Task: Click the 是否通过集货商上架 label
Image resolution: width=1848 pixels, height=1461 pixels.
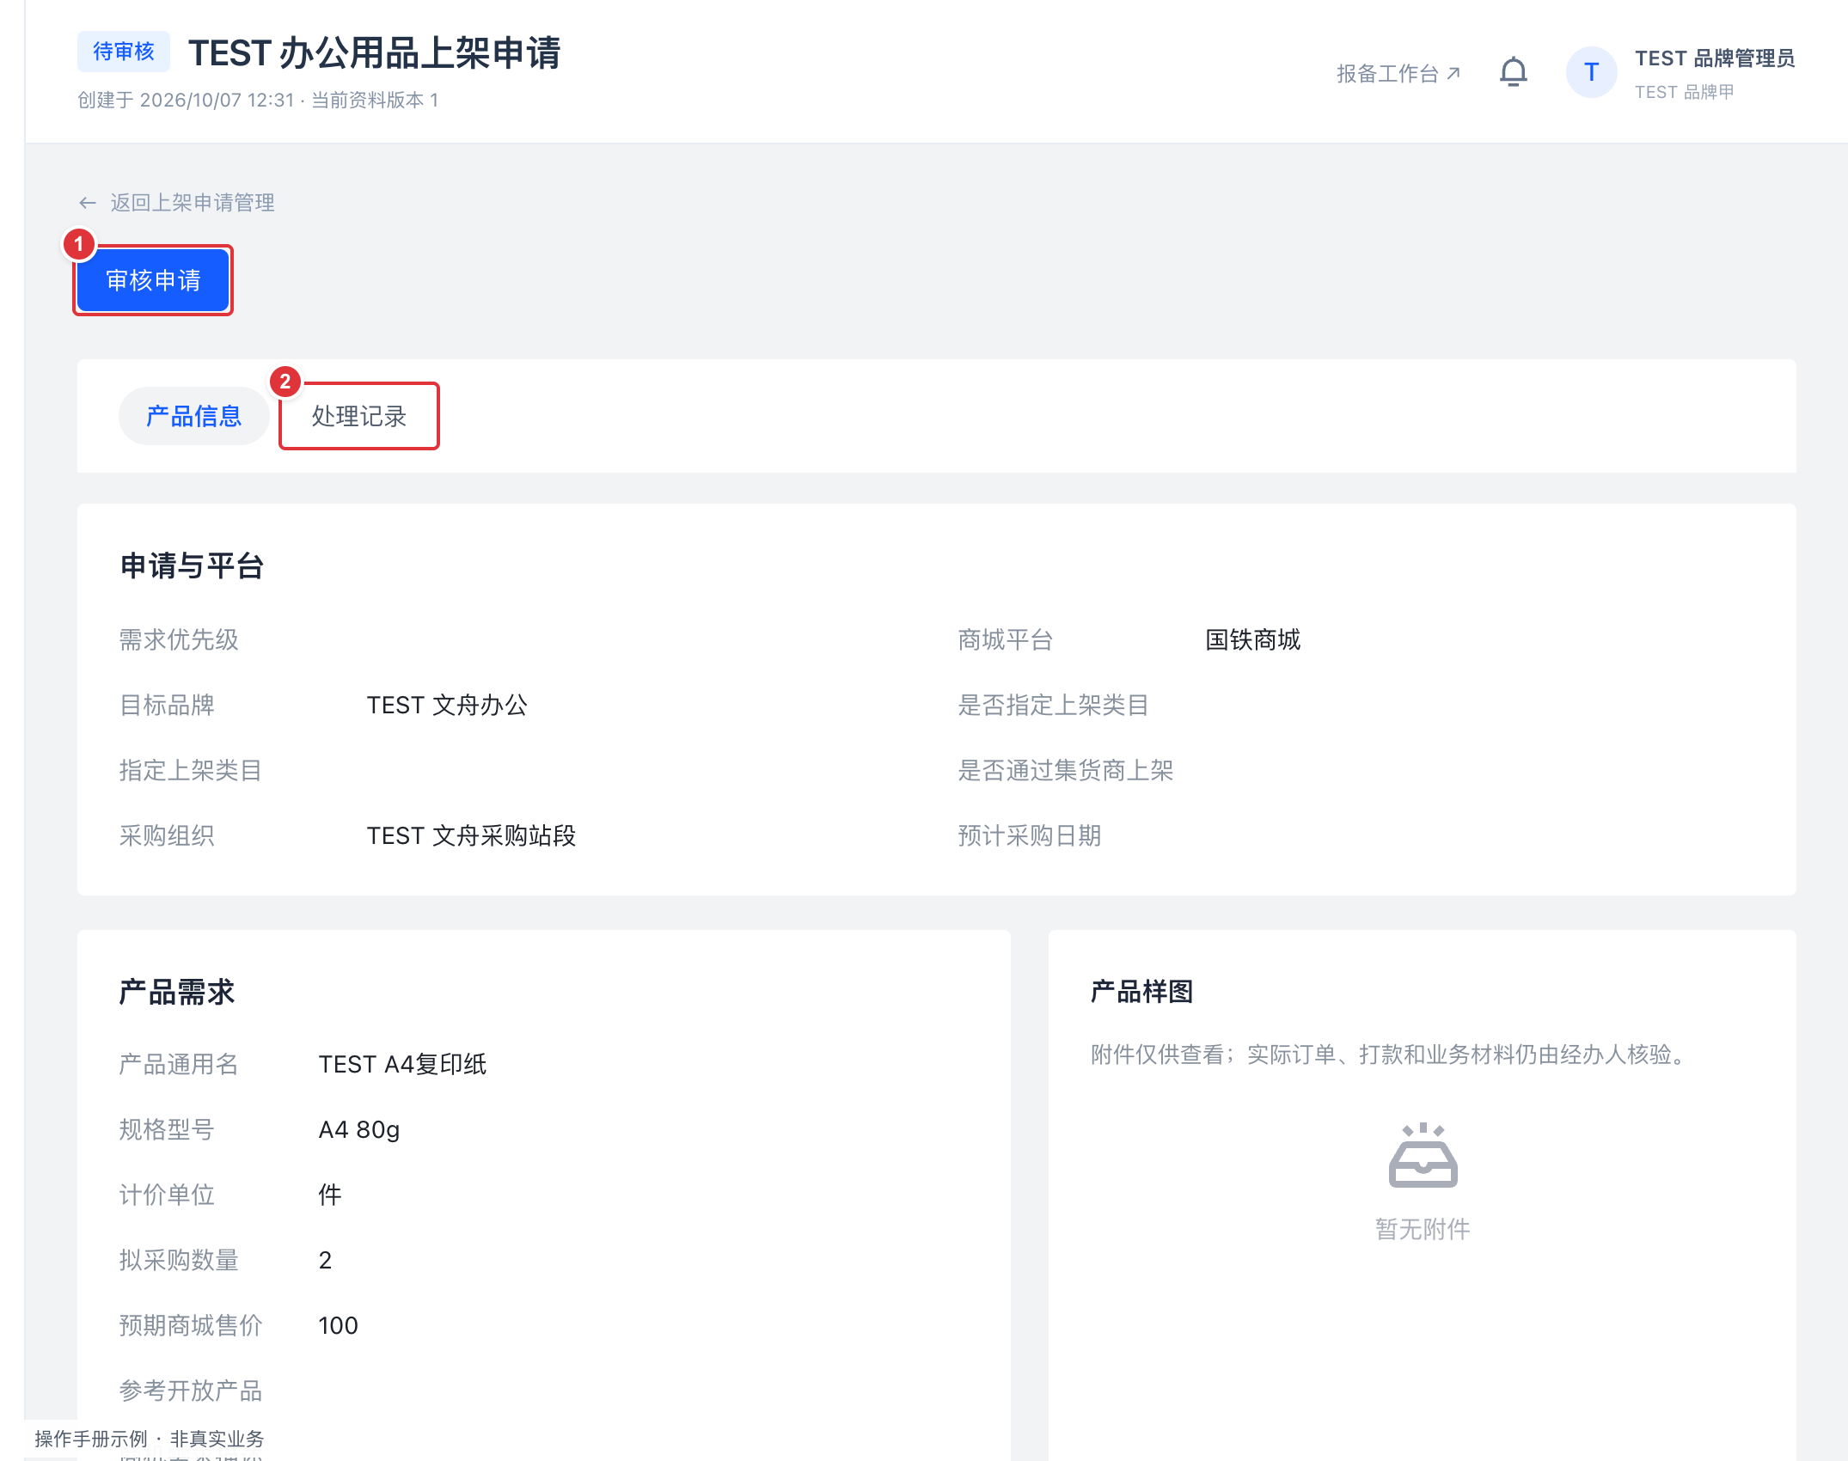Action: point(1066,771)
